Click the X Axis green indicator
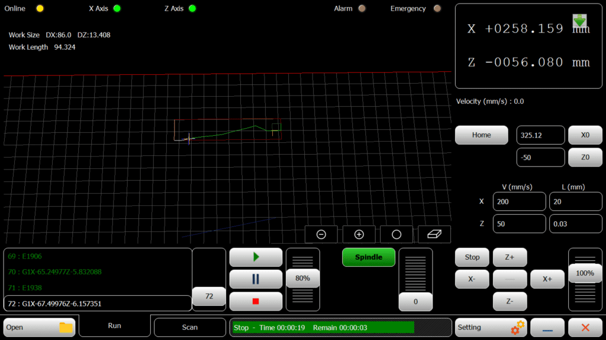This screenshot has width=606, height=340. [117, 8]
